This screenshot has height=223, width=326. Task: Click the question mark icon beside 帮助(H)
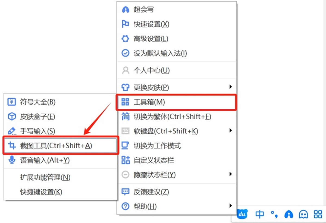click(x=125, y=206)
